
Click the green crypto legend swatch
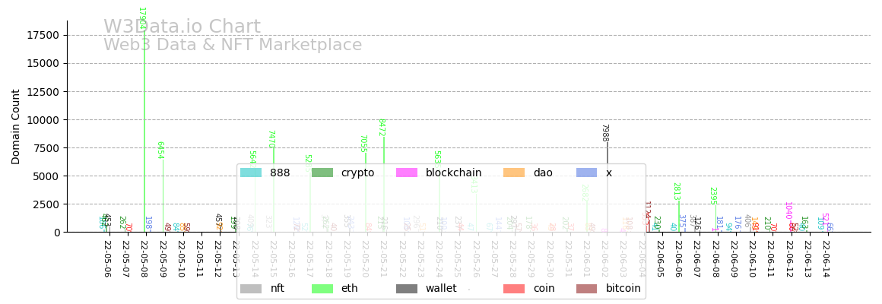[322, 173]
